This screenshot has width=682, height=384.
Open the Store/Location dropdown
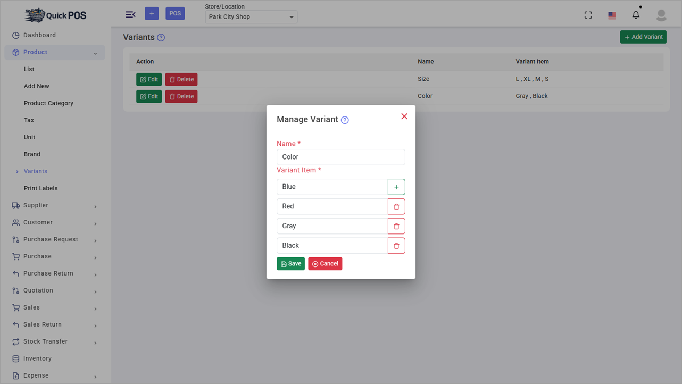tap(251, 16)
